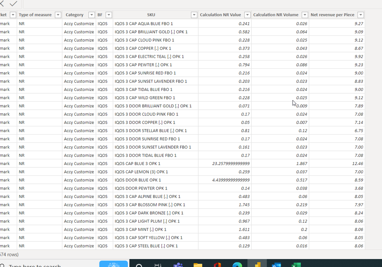Select cell IQOS CAP BLUE 3 OPK 1
This screenshot has width=382, height=267.
[156, 163]
